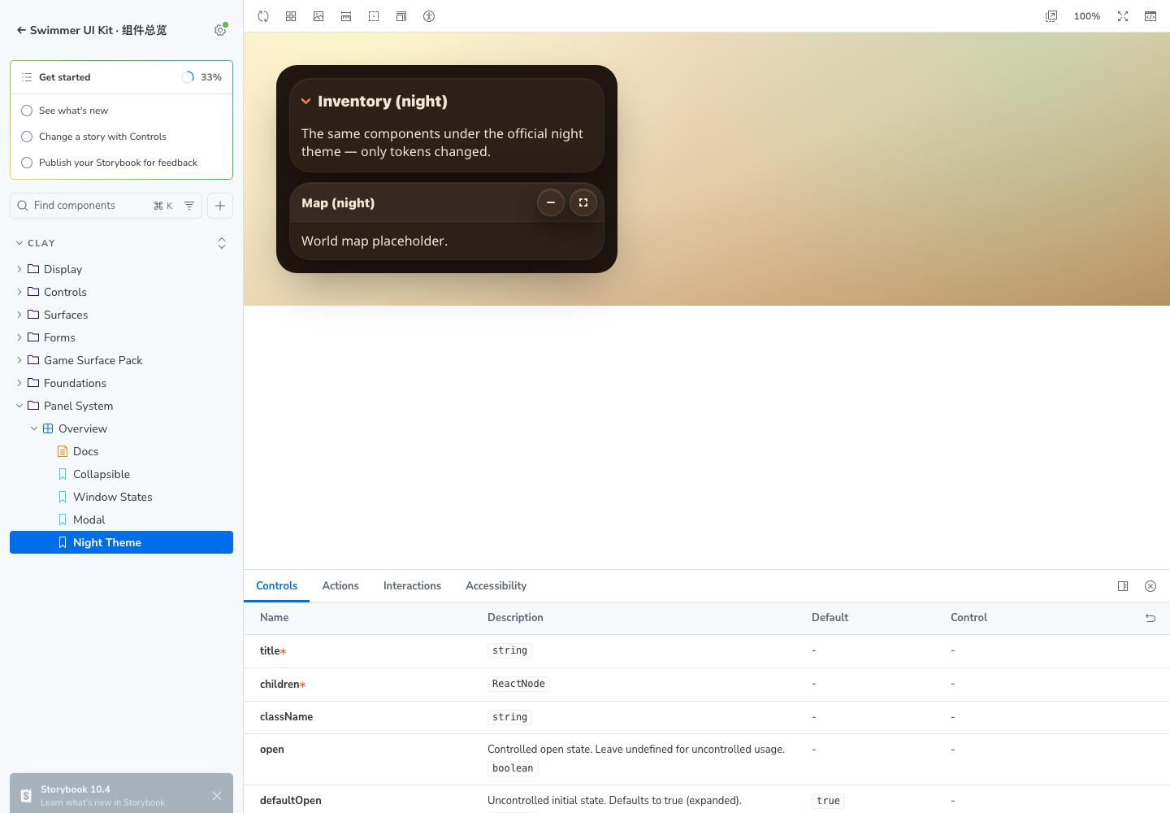Click the title row name cell
1170x813 pixels.
[273, 651]
